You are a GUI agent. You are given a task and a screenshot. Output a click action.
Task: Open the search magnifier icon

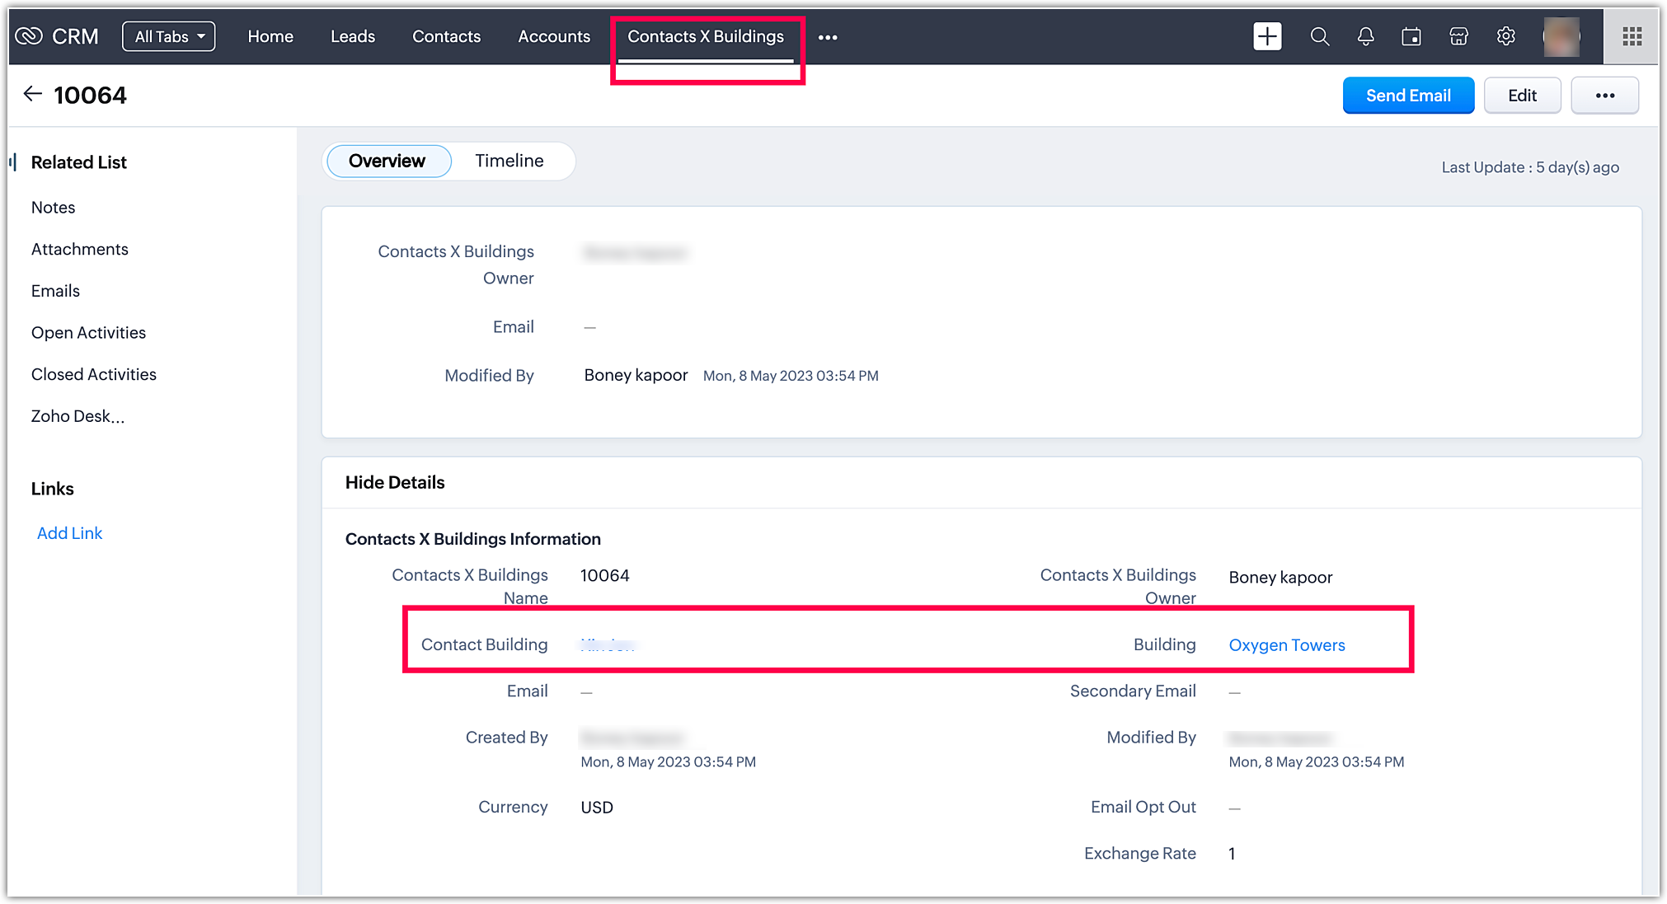click(x=1319, y=36)
